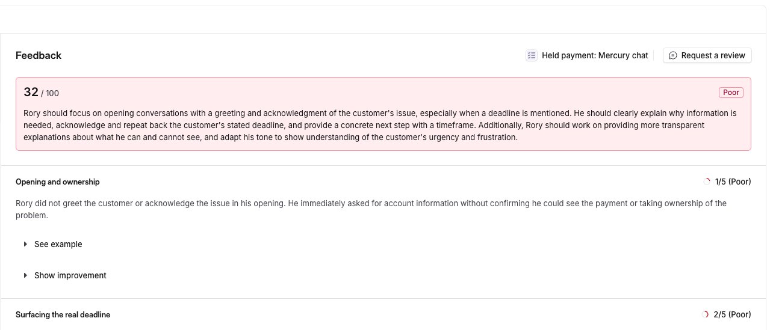Click the Show improvement disclosure triangle
The image size is (770, 330).
(x=25, y=275)
